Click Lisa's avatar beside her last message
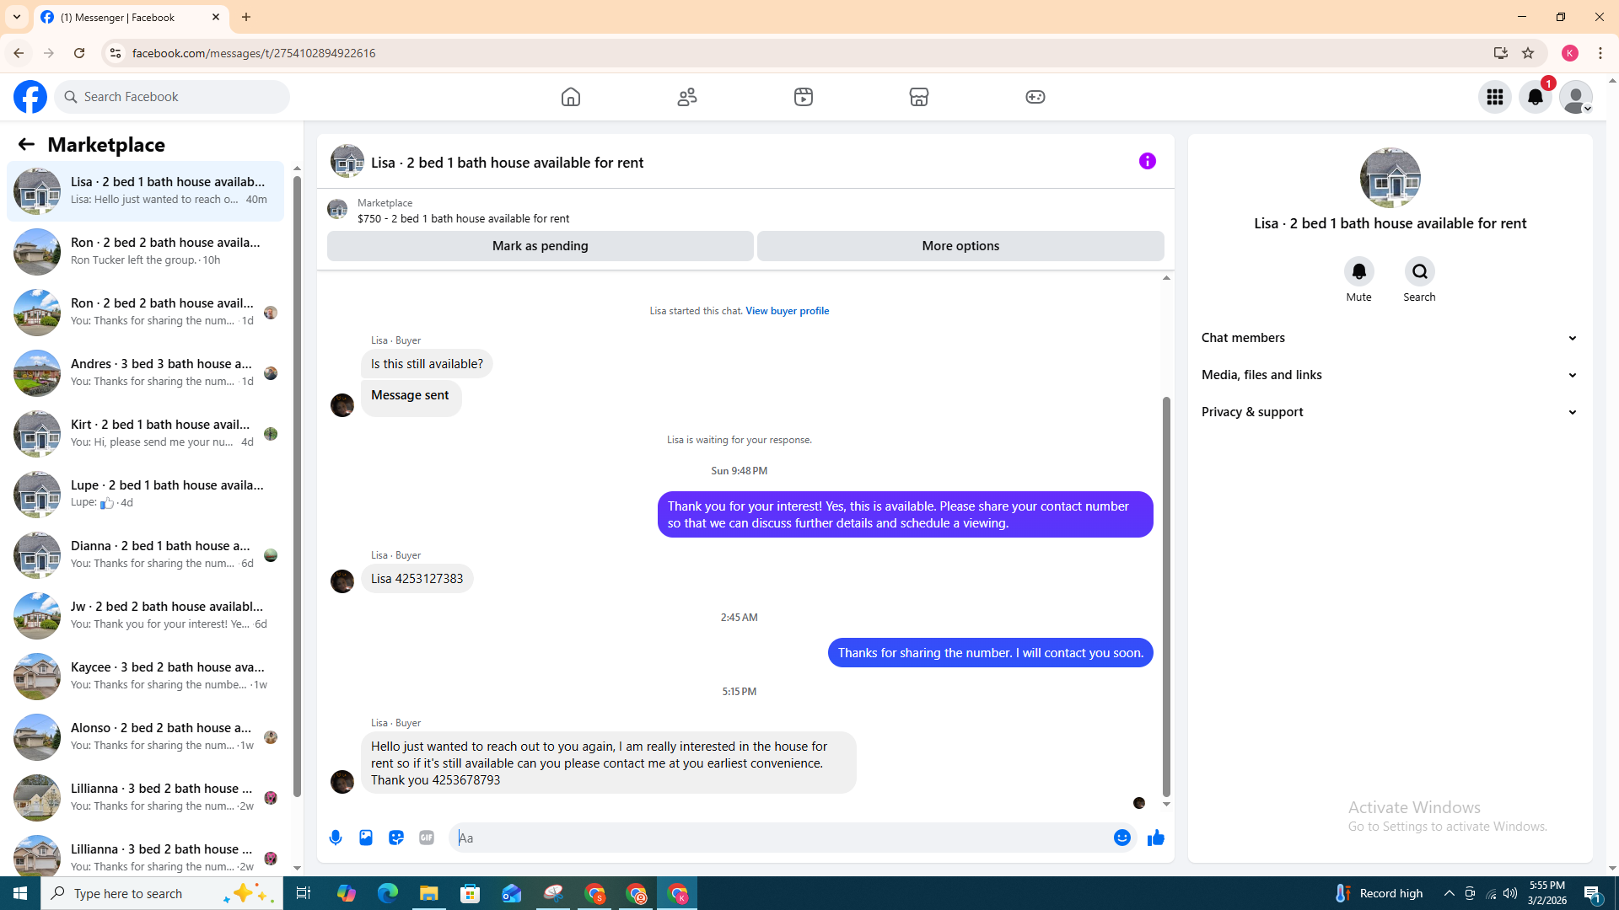This screenshot has width=1619, height=910. pos(342,782)
